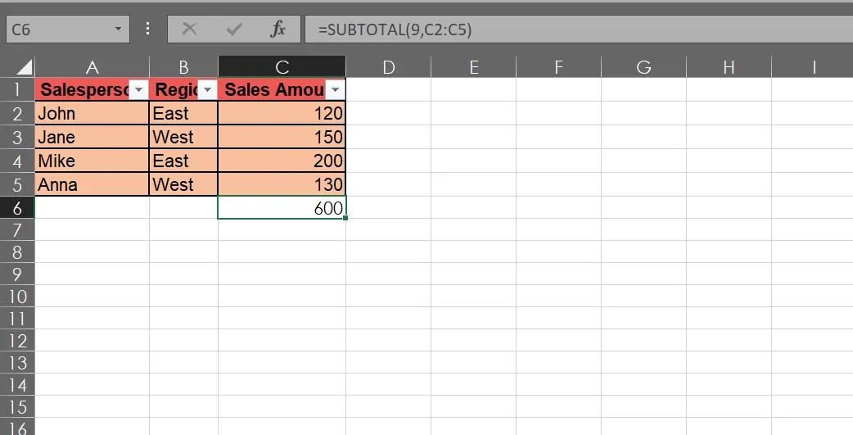Select row 13 header
Screen dimensions: 853x435
click(17, 363)
